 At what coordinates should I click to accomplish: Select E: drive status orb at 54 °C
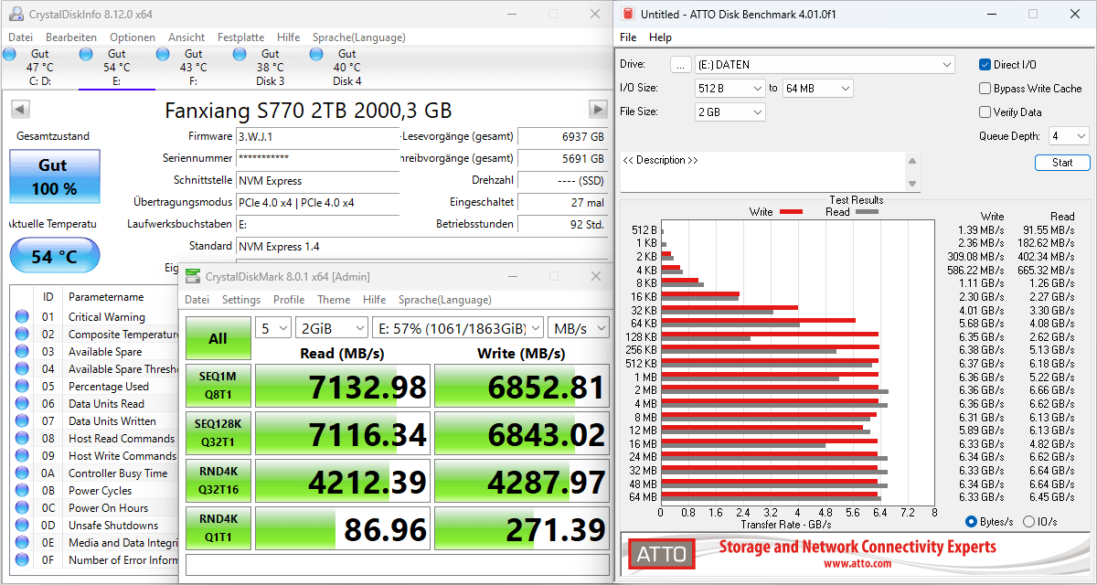87,55
